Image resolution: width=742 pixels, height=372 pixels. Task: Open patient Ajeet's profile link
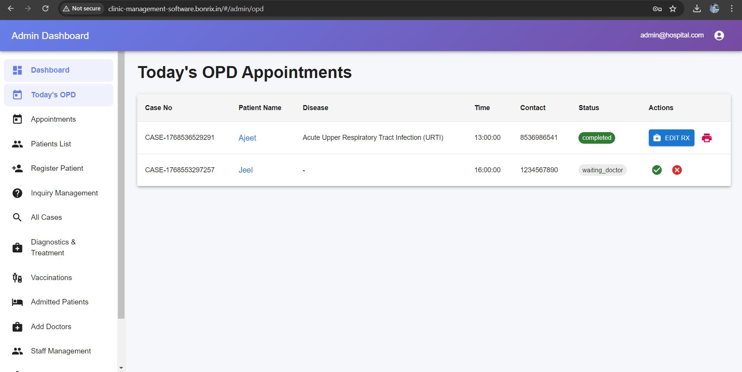click(247, 138)
